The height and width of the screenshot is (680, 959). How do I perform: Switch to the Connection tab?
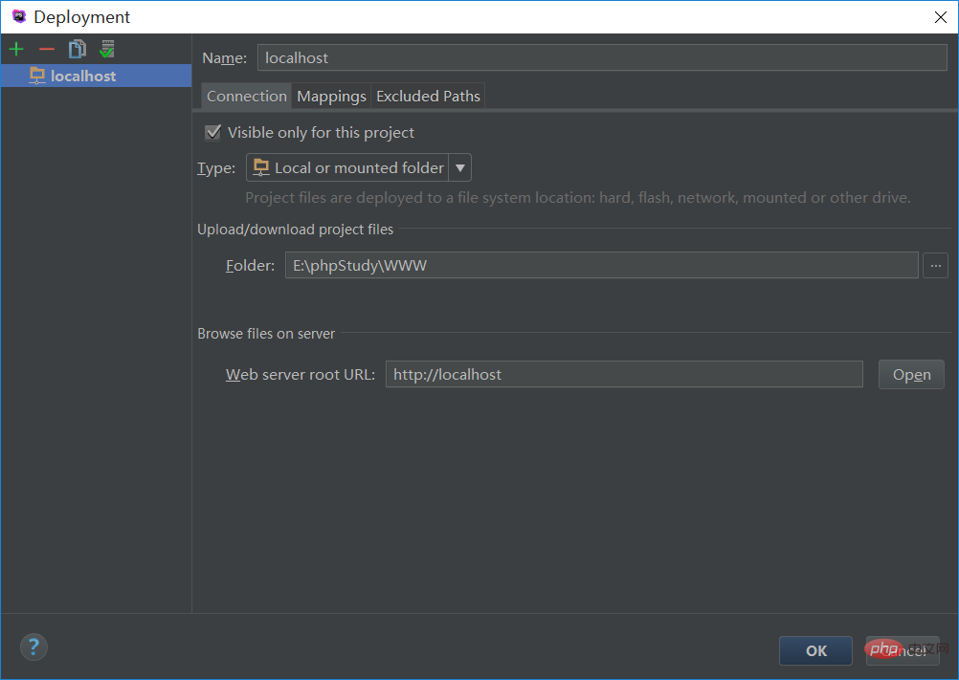(247, 96)
